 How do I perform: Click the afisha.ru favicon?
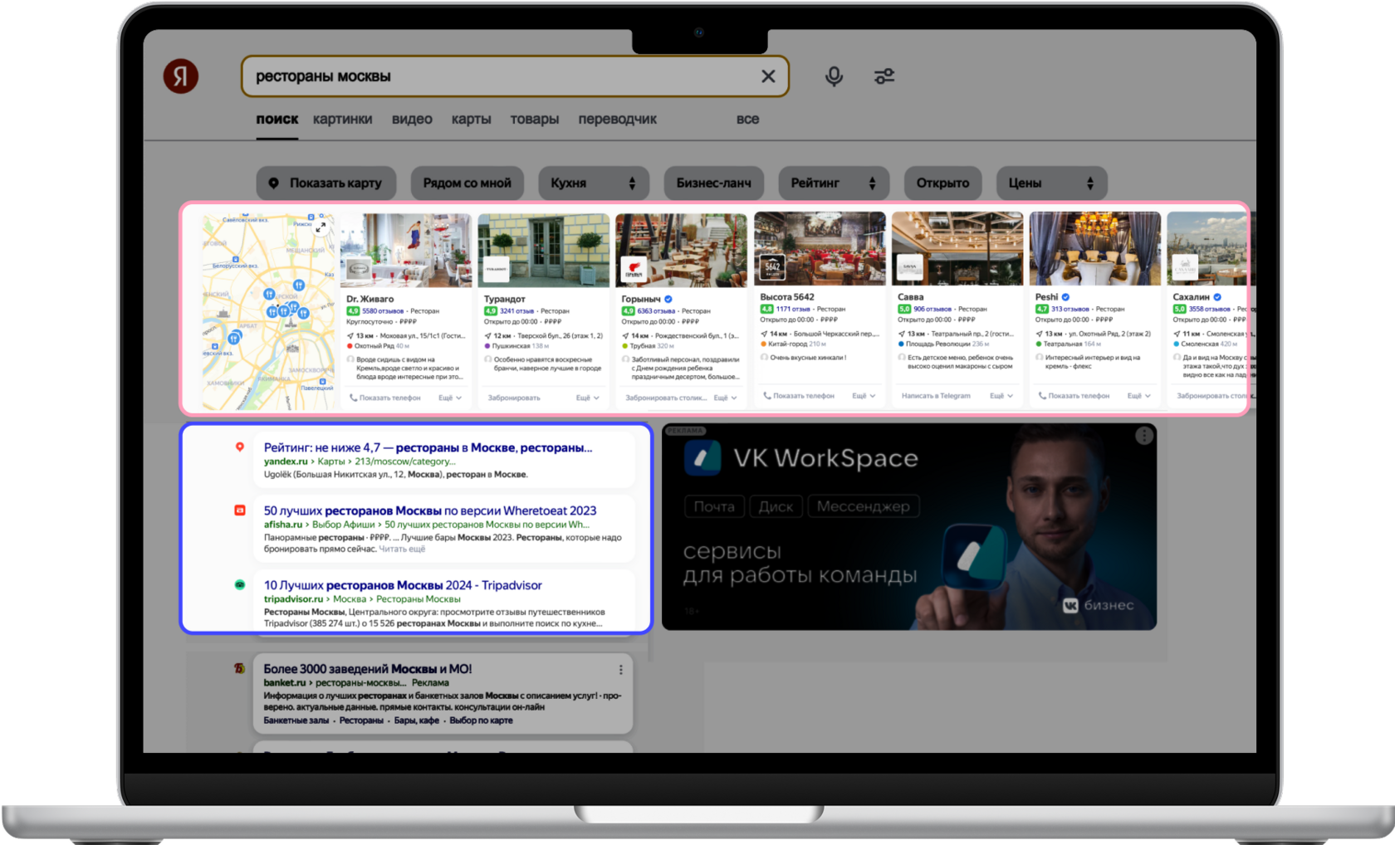click(x=240, y=510)
